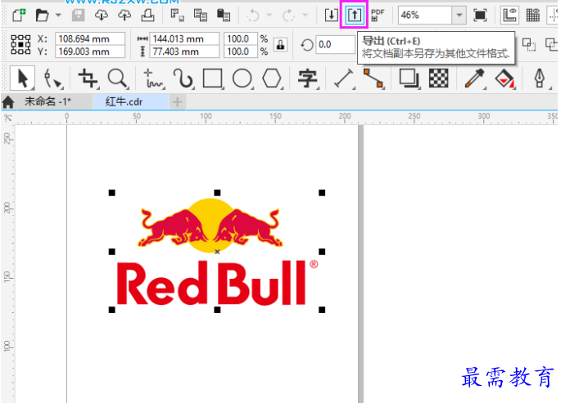561x403 pixels.
Task: Click the 46% zoom level field
Action: [x=425, y=15]
